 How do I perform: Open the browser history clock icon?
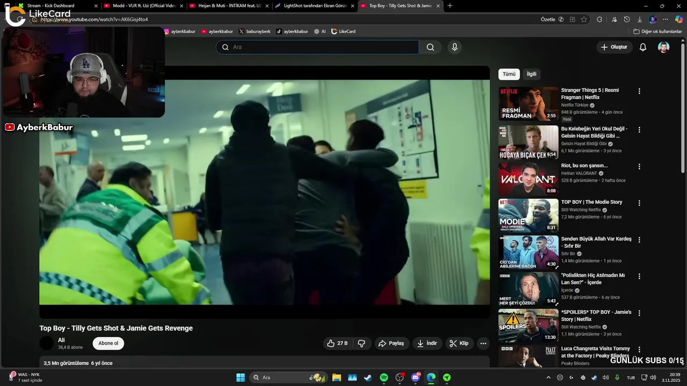627,19
